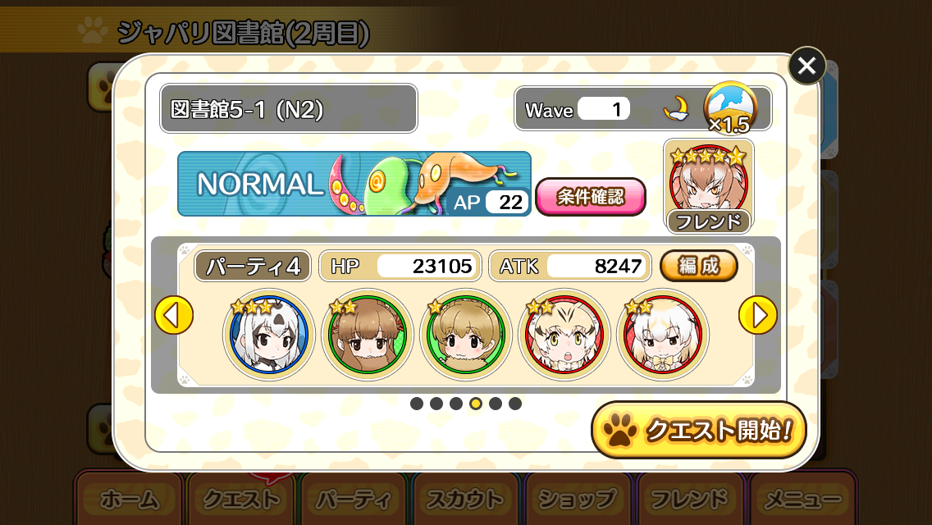The image size is (932, 525).
Task: Select the first page indicator dot
Action: pyautogui.click(x=417, y=404)
